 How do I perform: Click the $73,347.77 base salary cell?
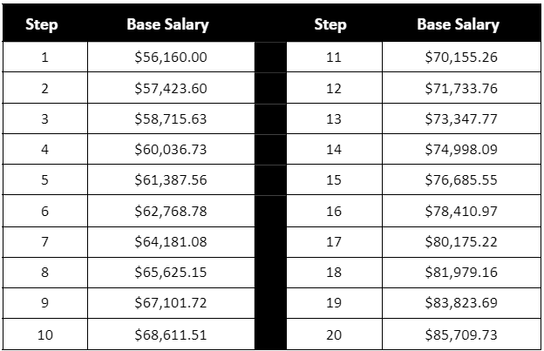pos(460,118)
